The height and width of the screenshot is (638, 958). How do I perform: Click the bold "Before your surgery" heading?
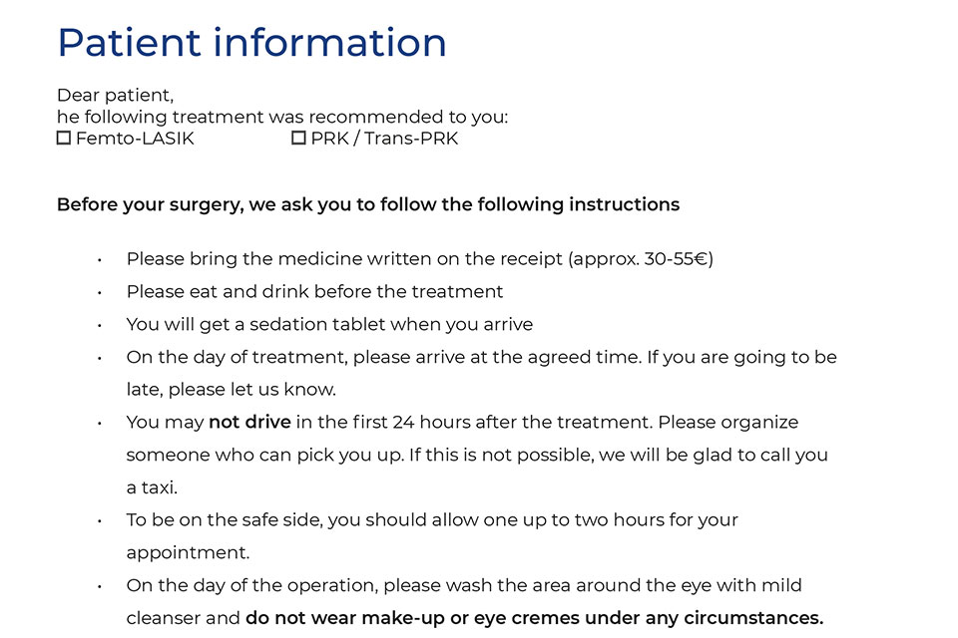click(367, 204)
